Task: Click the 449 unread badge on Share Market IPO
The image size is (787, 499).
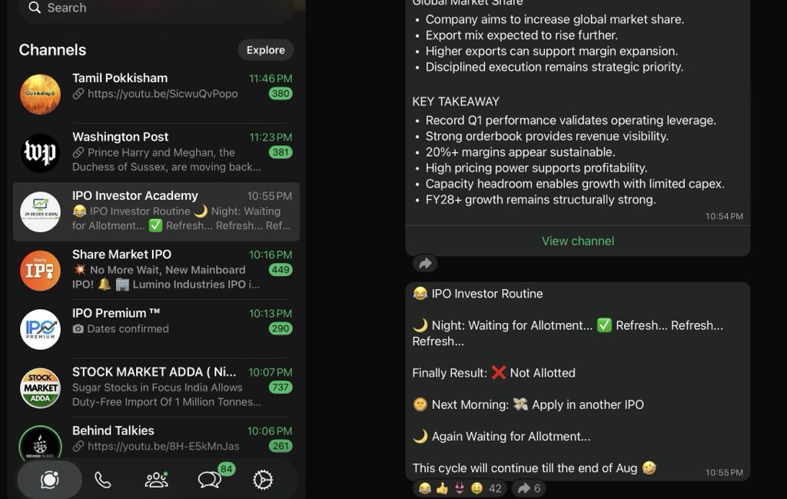Action: tap(280, 270)
